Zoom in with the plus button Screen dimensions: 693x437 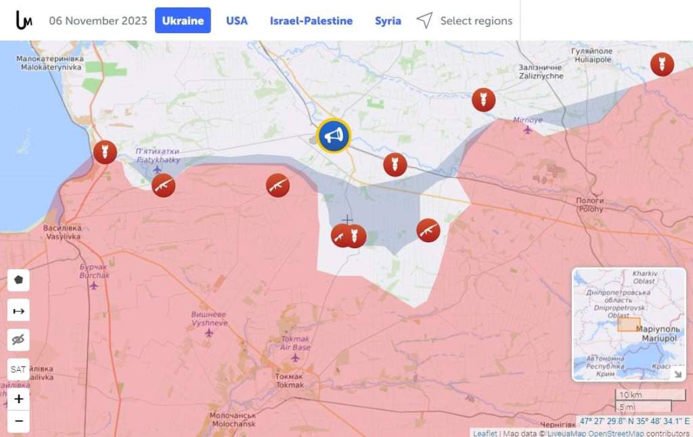click(18, 399)
